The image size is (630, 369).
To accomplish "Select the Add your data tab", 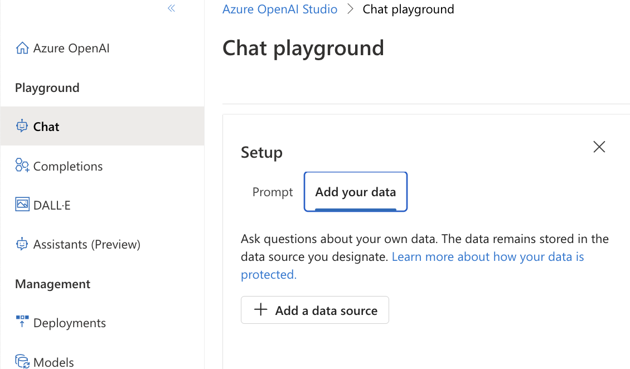I will tap(356, 192).
